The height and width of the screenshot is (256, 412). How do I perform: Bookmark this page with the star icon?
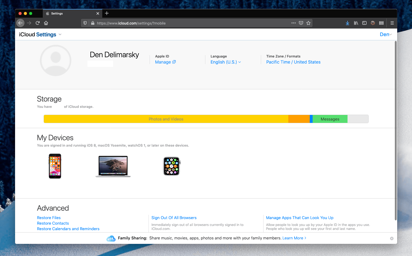coord(308,23)
